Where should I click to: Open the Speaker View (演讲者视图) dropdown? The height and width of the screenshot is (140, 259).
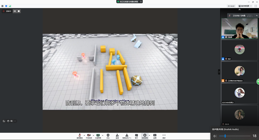tap(245, 6)
